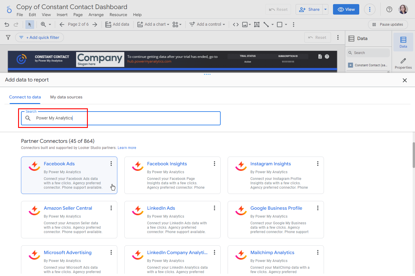415x276 pixels.
Task: Switch to My data sources tab
Action: click(66, 97)
